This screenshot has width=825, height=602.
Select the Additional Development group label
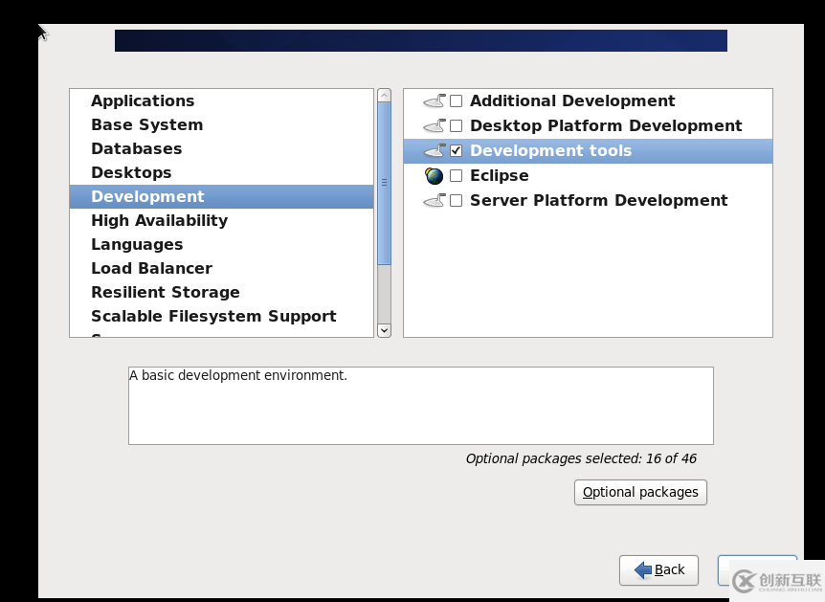click(x=572, y=100)
